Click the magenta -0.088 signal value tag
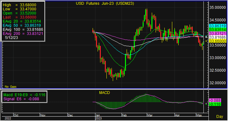228x121 pixels. pos(215,100)
